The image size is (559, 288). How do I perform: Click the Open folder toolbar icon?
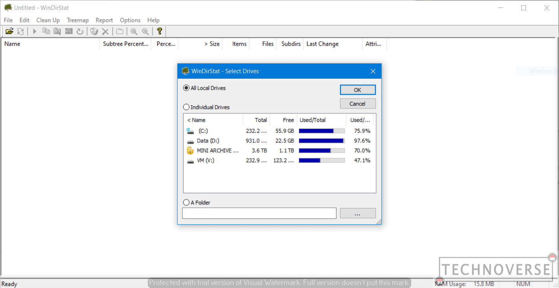click(9, 31)
